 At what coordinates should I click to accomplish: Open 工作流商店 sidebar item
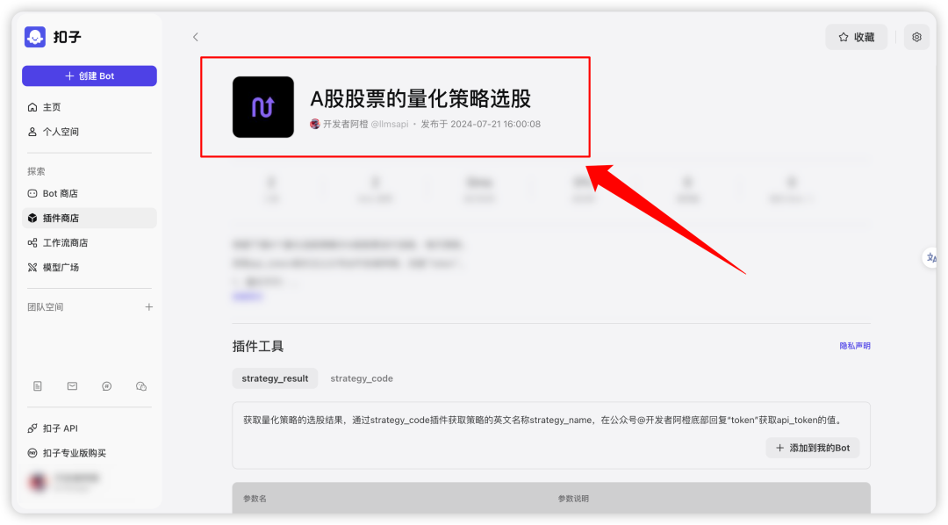point(90,242)
